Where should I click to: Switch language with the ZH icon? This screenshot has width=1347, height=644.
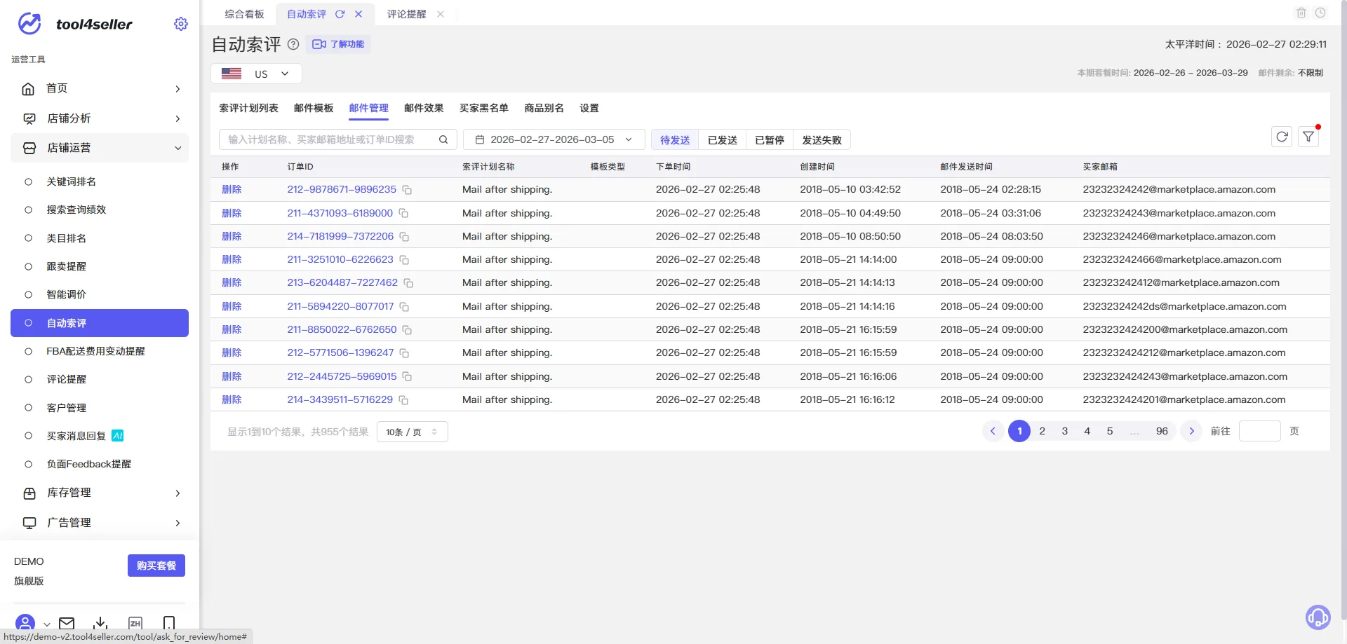[135, 623]
